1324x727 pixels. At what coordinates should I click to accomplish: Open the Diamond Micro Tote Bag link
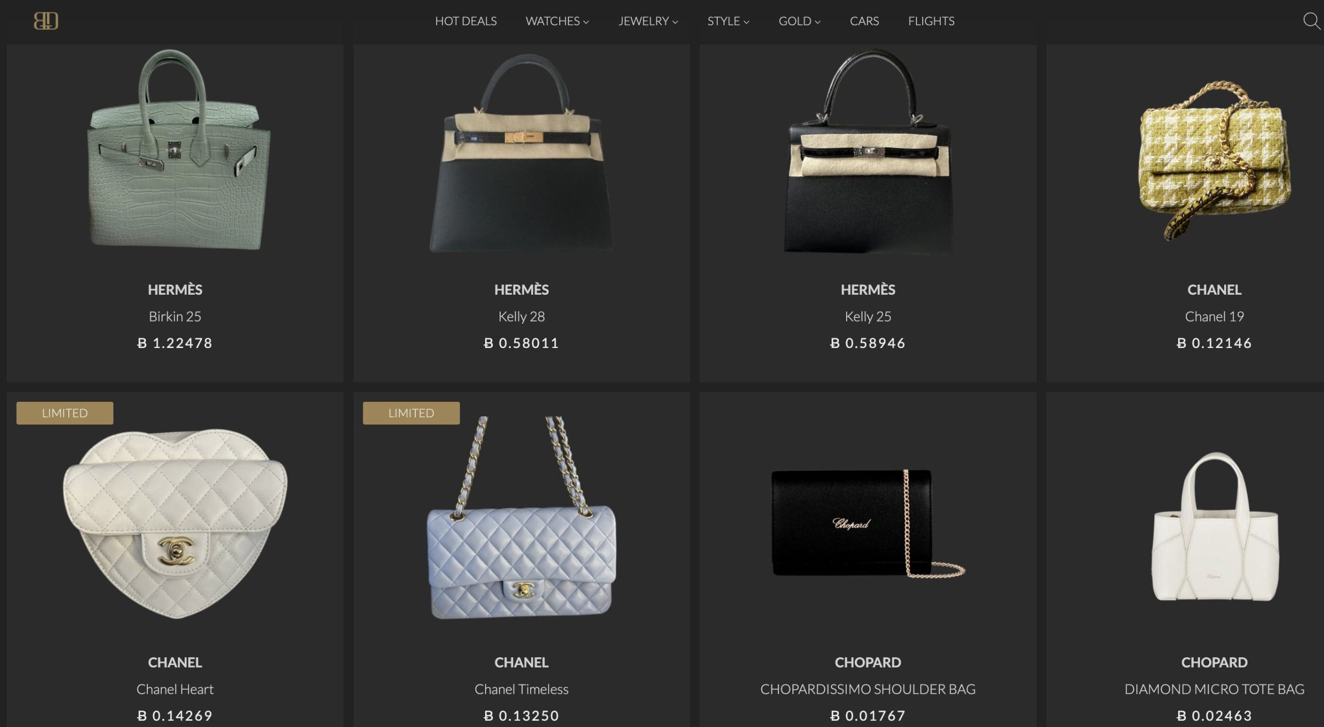point(1214,689)
